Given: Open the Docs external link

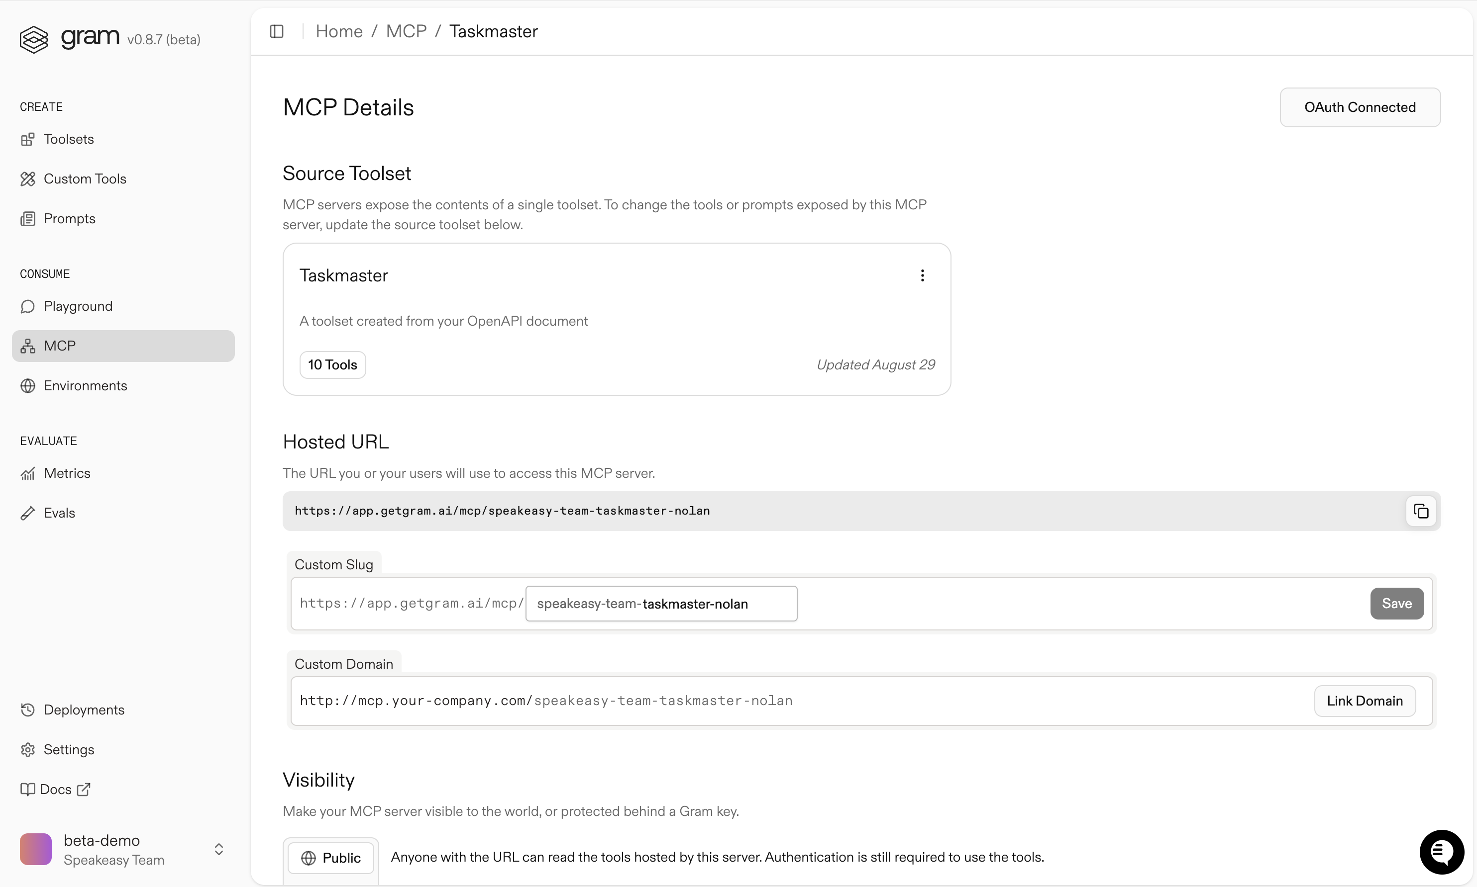Looking at the screenshot, I should pos(56,790).
